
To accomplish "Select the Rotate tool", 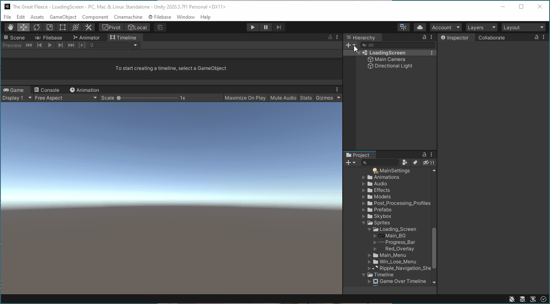I will pos(37,27).
